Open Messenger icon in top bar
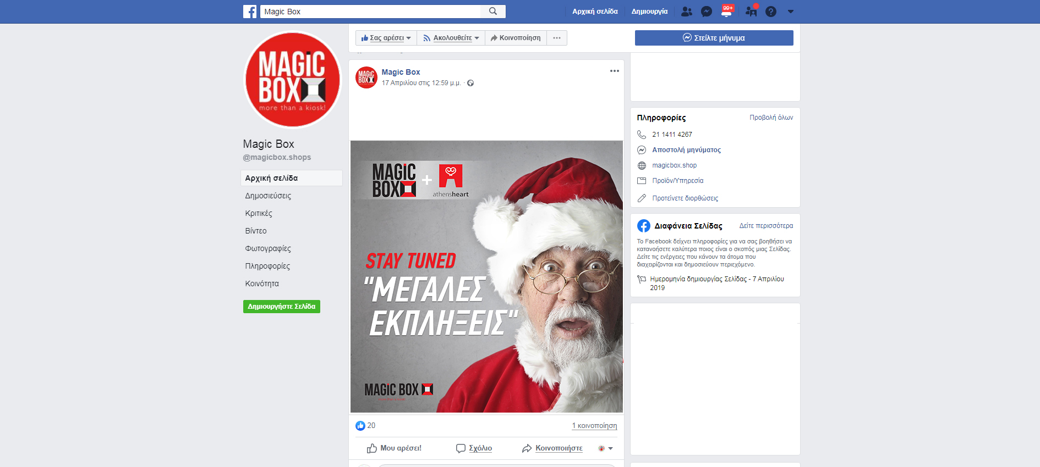Image resolution: width=1040 pixels, height=467 pixels. tap(707, 12)
